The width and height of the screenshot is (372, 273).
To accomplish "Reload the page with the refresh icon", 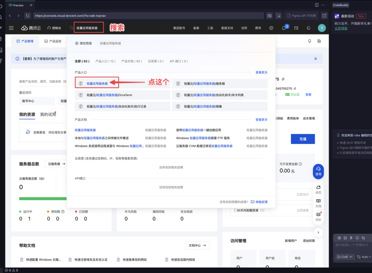I will [28, 16].
